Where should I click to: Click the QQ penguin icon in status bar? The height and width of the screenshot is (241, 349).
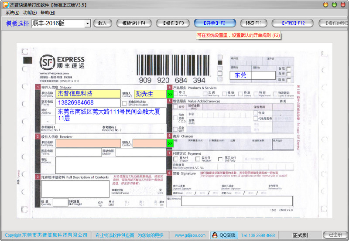click(215, 235)
